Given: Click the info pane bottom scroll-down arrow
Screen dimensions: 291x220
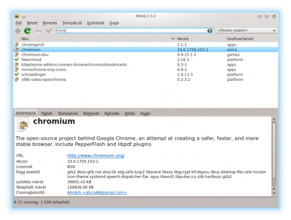Looking at the screenshot, I should point(274,193).
